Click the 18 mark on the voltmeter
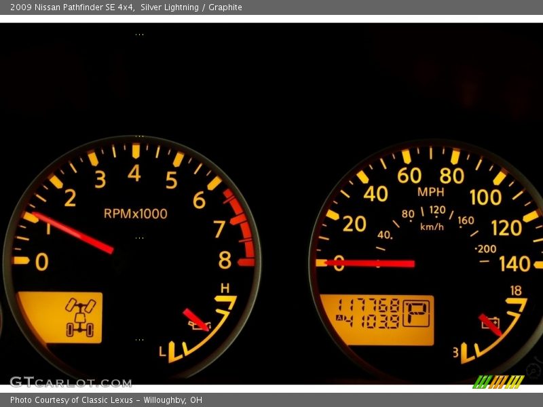543x407 pixels. pos(516,290)
